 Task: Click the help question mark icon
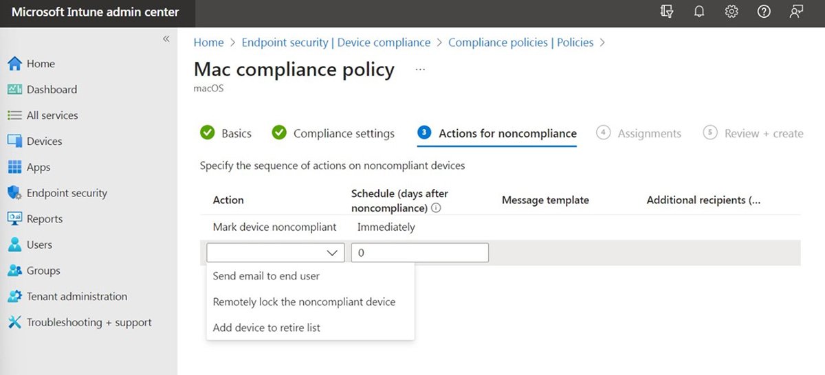(764, 12)
